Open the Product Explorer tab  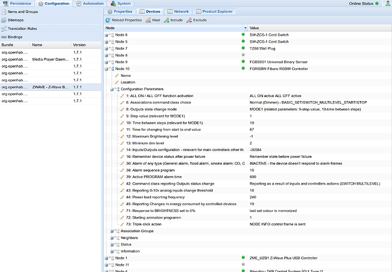(x=214, y=11)
